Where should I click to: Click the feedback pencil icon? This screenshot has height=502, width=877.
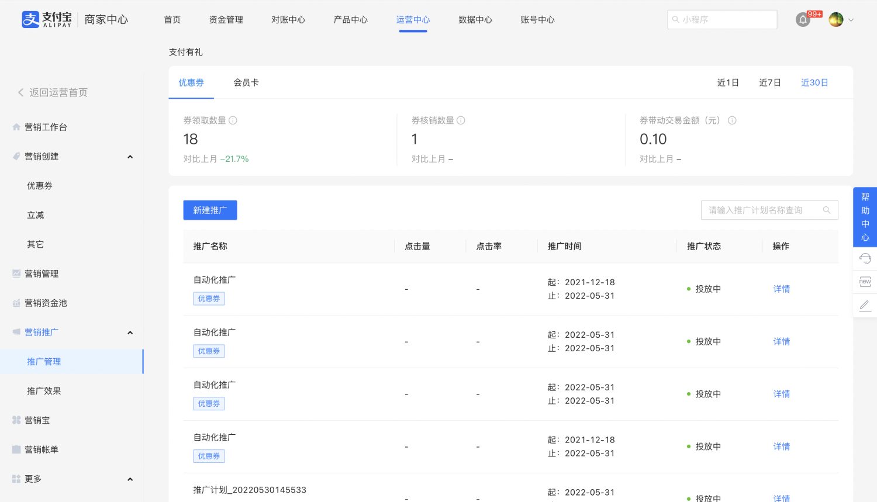[865, 305]
